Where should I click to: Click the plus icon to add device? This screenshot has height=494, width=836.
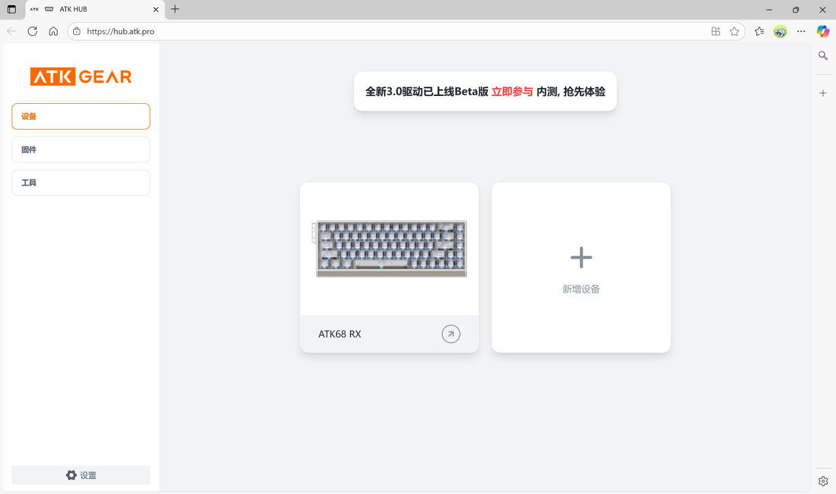581,258
